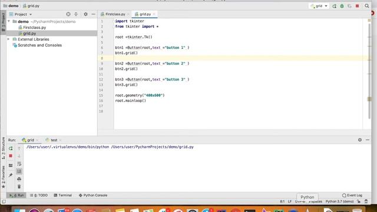Click the editor vertical scrollbar

coord(369,71)
